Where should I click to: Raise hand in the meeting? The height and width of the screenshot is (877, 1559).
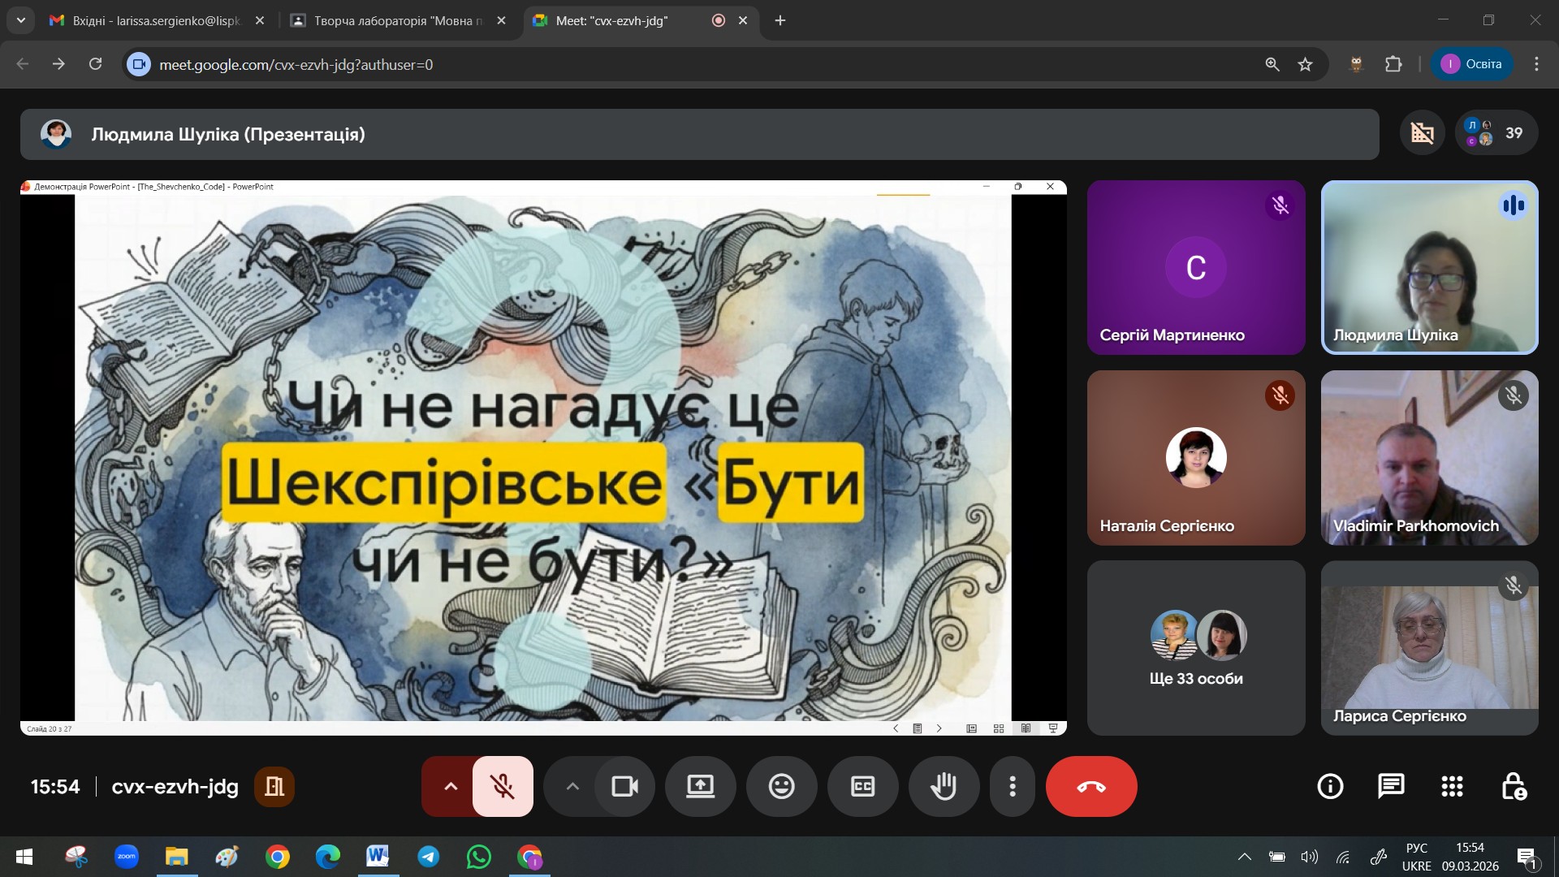(944, 786)
